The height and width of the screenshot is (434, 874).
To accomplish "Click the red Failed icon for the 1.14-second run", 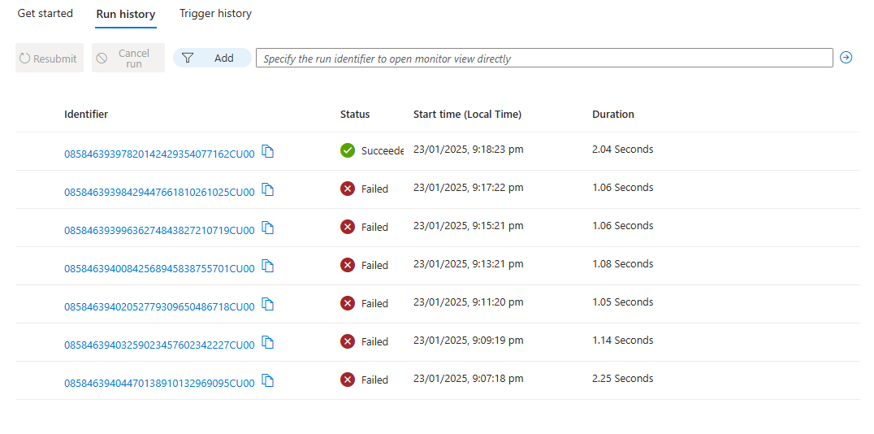I will [x=348, y=341].
